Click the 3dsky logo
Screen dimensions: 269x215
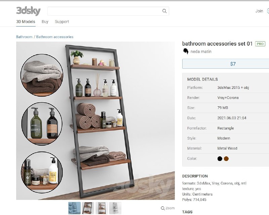coord(28,11)
